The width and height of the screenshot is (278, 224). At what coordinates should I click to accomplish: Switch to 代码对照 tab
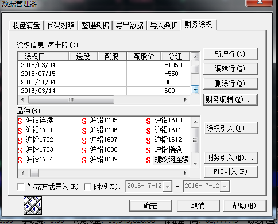[x=61, y=25]
